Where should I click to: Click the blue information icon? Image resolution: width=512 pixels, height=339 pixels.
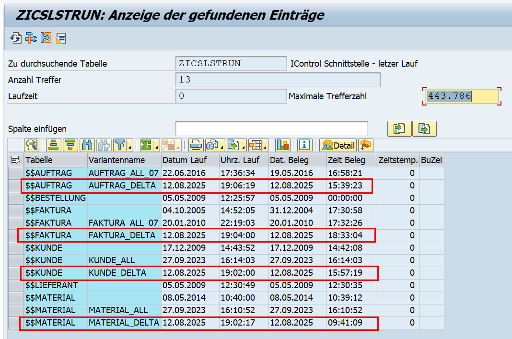coord(305,145)
